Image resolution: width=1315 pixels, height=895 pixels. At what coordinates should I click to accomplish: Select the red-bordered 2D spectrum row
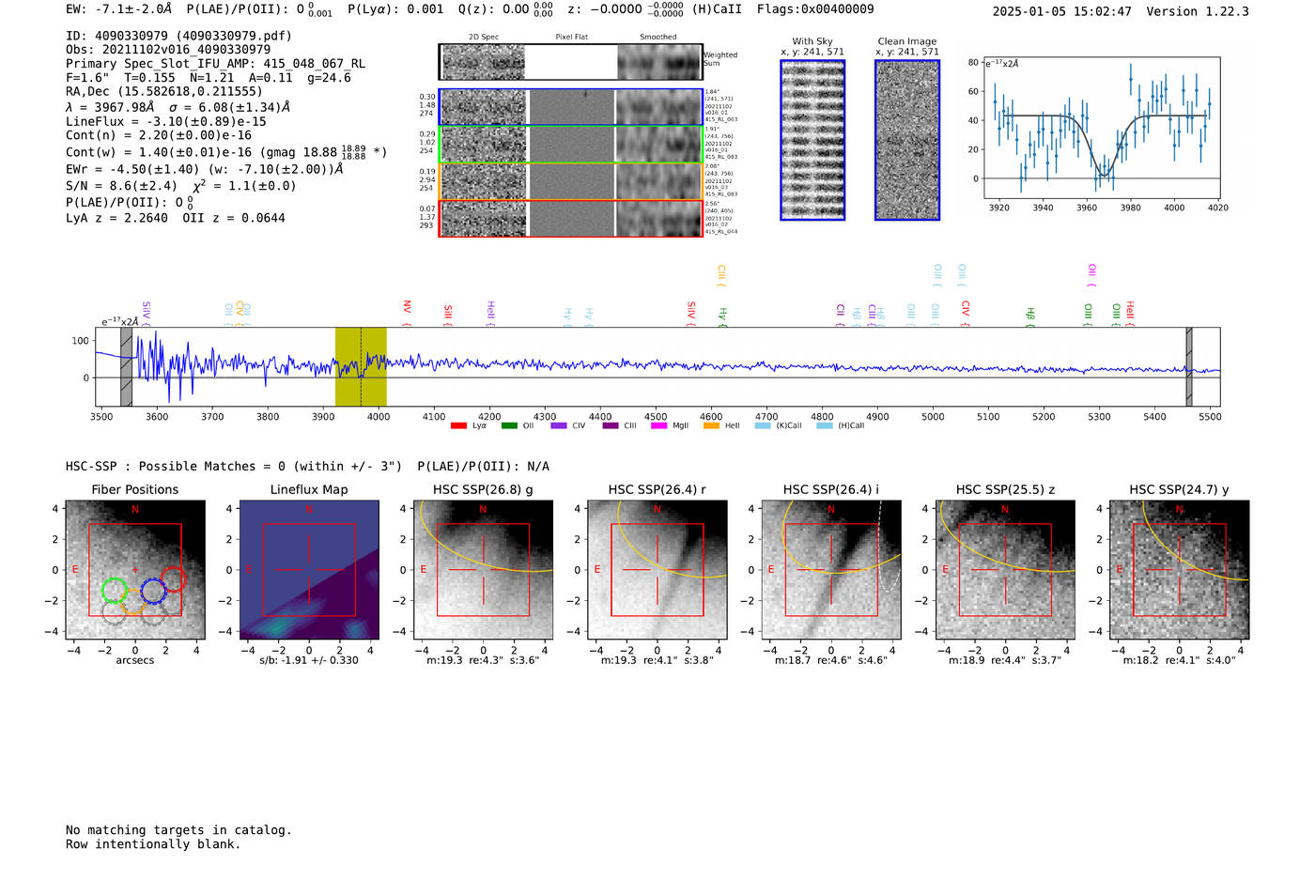[x=571, y=218]
